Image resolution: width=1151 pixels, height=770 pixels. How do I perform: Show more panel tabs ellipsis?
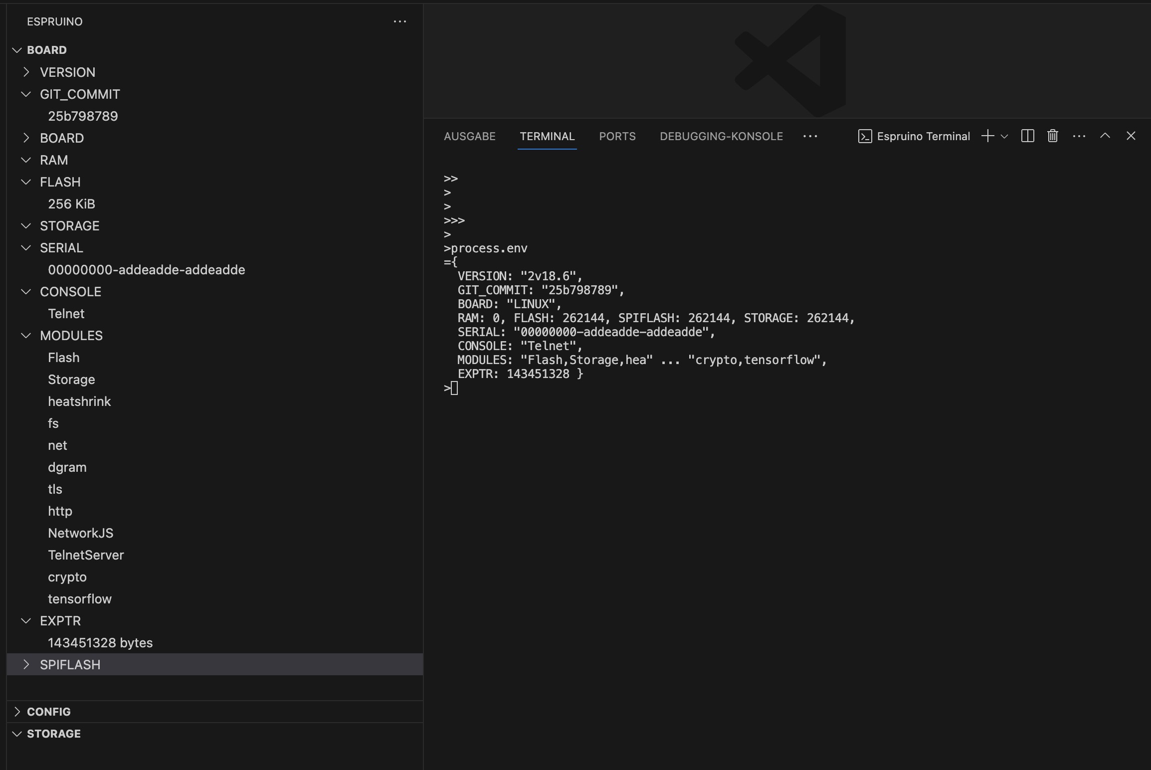(810, 136)
